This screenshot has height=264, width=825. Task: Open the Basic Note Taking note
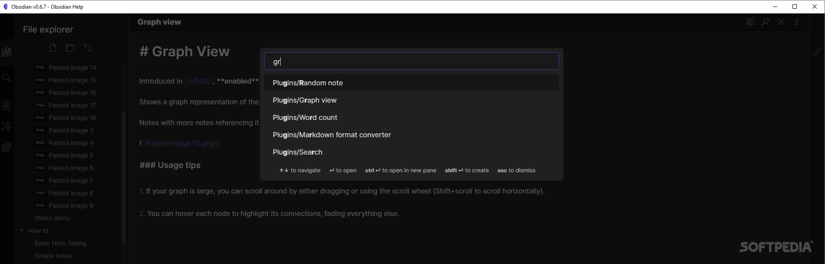click(60, 243)
